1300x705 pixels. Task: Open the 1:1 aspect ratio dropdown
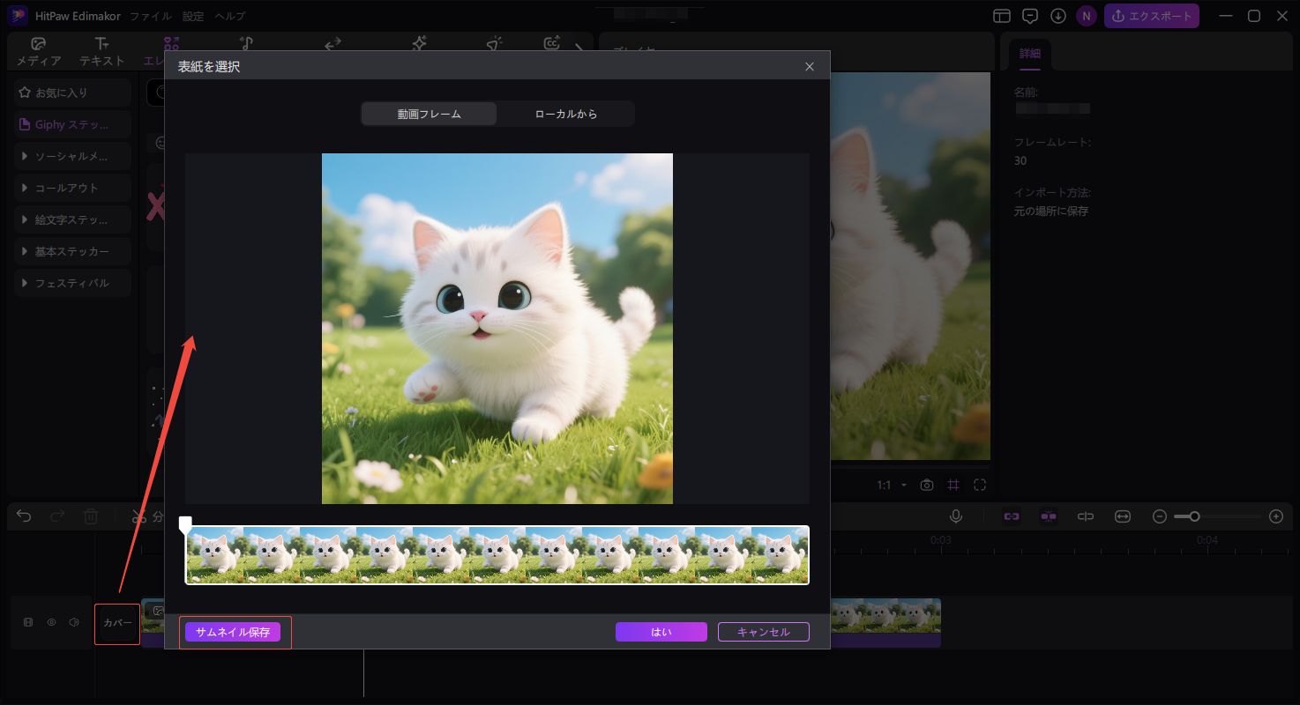coord(892,486)
